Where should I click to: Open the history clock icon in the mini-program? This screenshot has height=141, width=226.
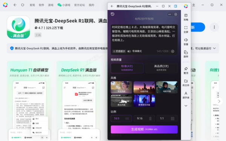113,14
